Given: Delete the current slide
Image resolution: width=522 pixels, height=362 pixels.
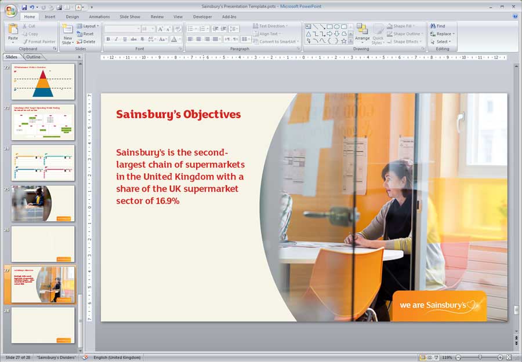Looking at the screenshot, I should (86, 42).
